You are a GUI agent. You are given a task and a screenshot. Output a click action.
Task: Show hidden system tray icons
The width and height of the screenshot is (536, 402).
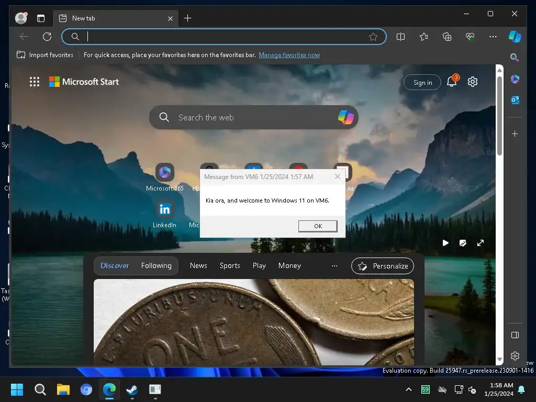408,389
